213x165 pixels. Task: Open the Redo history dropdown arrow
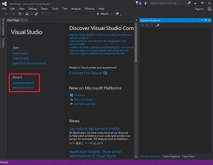pos(53,14)
